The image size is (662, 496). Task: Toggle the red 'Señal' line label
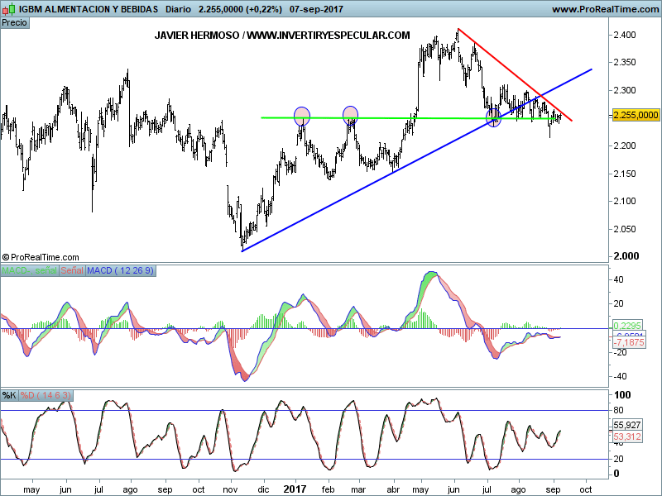click(71, 271)
